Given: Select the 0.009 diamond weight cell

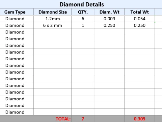Looking at the screenshot, I should pyautogui.click(x=109, y=19).
